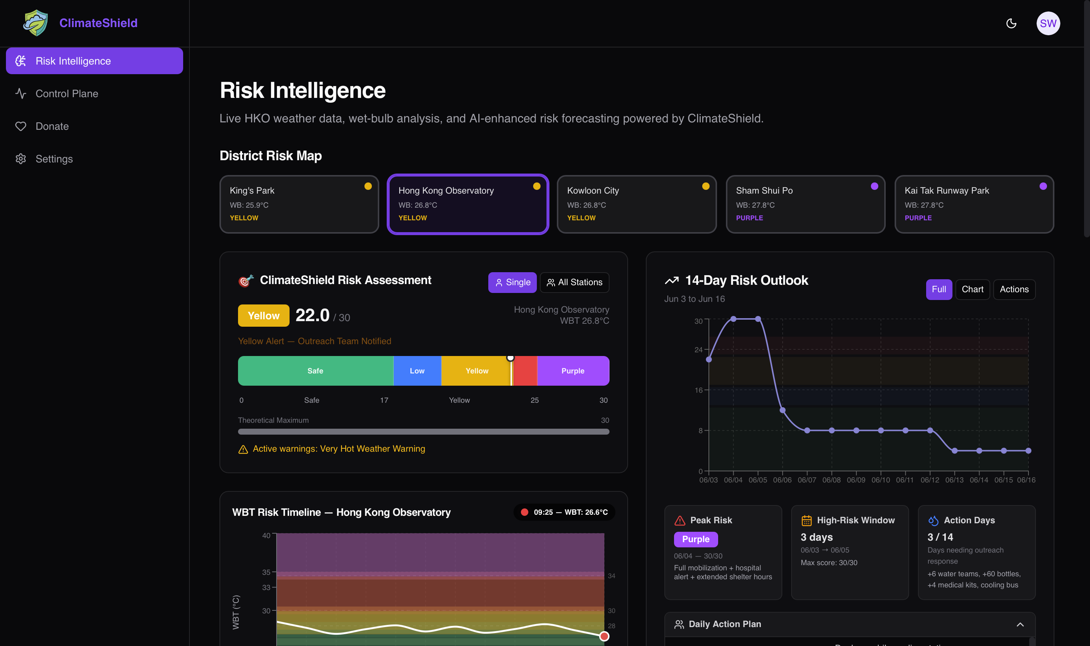Click the Purple segment of risk scale
The height and width of the screenshot is (646, 1090).
pyautogui.click(x=573, y=371)
